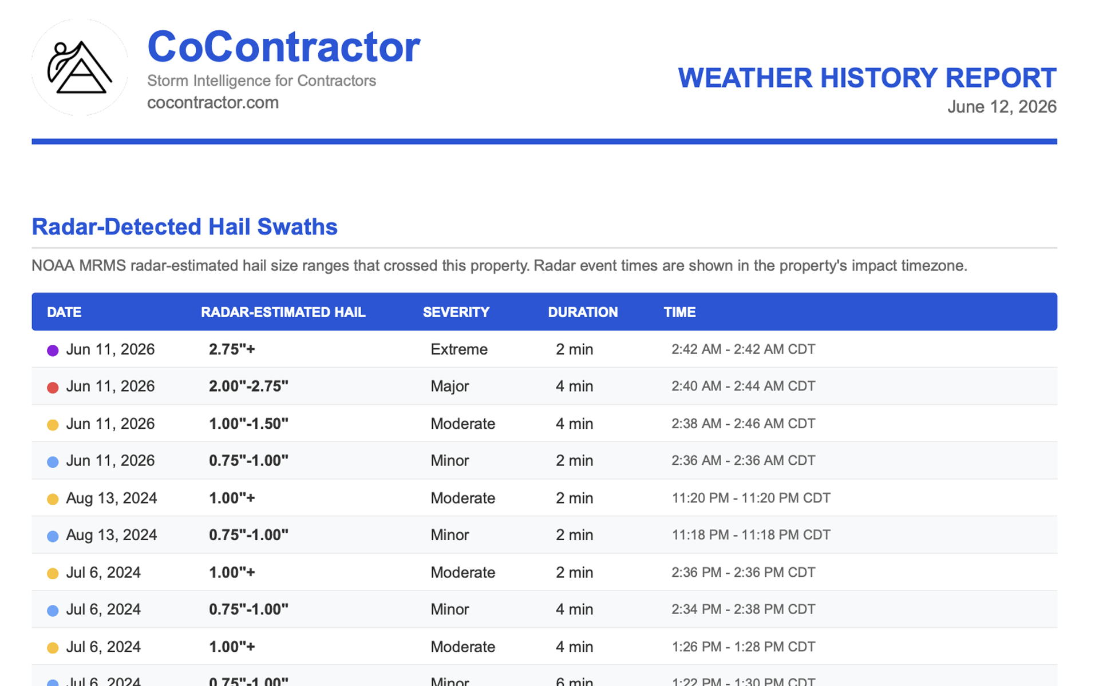1099x686 pixels.
Task: Click the 1.00"-1.50" hail size cell
Action: (248, 424)
